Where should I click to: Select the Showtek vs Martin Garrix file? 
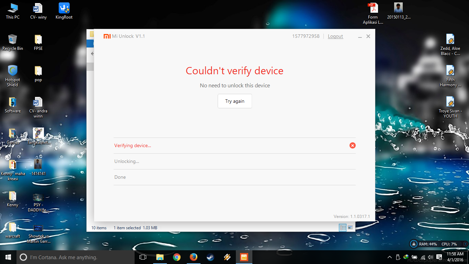tap(38, 234)
